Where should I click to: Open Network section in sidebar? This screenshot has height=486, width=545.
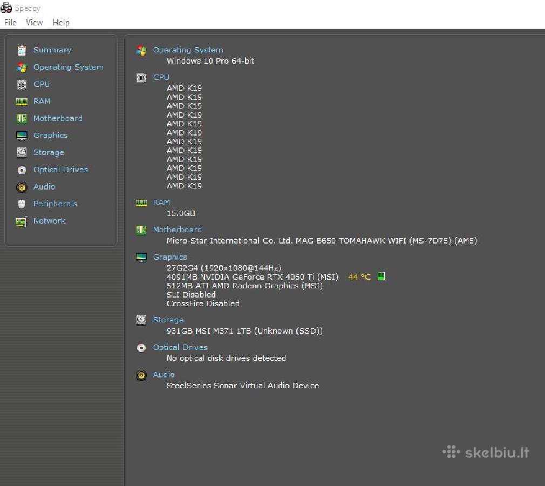tap(49, 220)
